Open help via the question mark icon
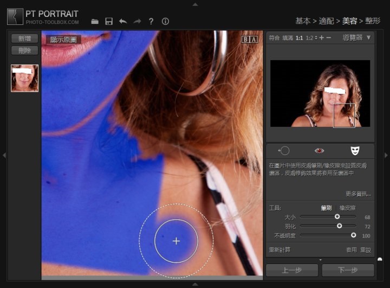The width and height of the screenshot is (390, 288). [151, 22]
